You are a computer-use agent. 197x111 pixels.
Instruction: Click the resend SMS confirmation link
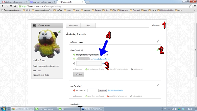115,90
